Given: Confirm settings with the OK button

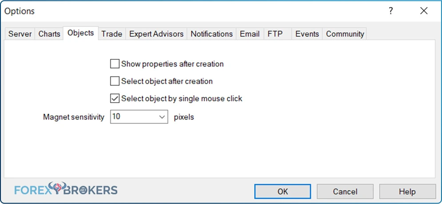Looking at the screenshot, I should pyautogui.click(x=283, y=192).
